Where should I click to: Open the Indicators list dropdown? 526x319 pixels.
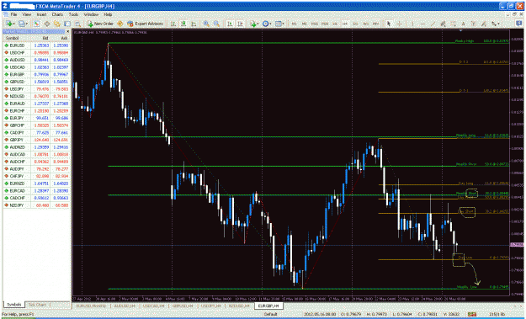(254, 24)
